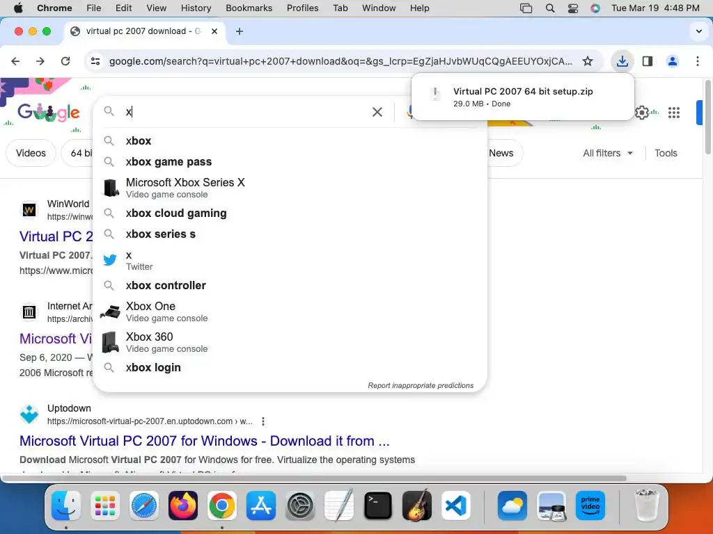Launch Visual Studio Code from the Dock
The image size is (713, 534).
[x=455, y=505]
